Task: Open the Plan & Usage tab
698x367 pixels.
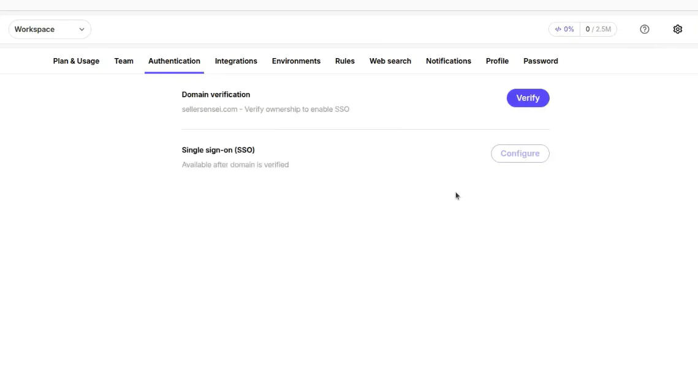Action: pyautogui.click(x=76, y=61)
